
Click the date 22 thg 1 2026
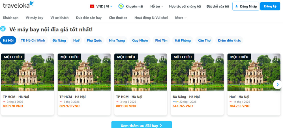(x=188, y=102)
